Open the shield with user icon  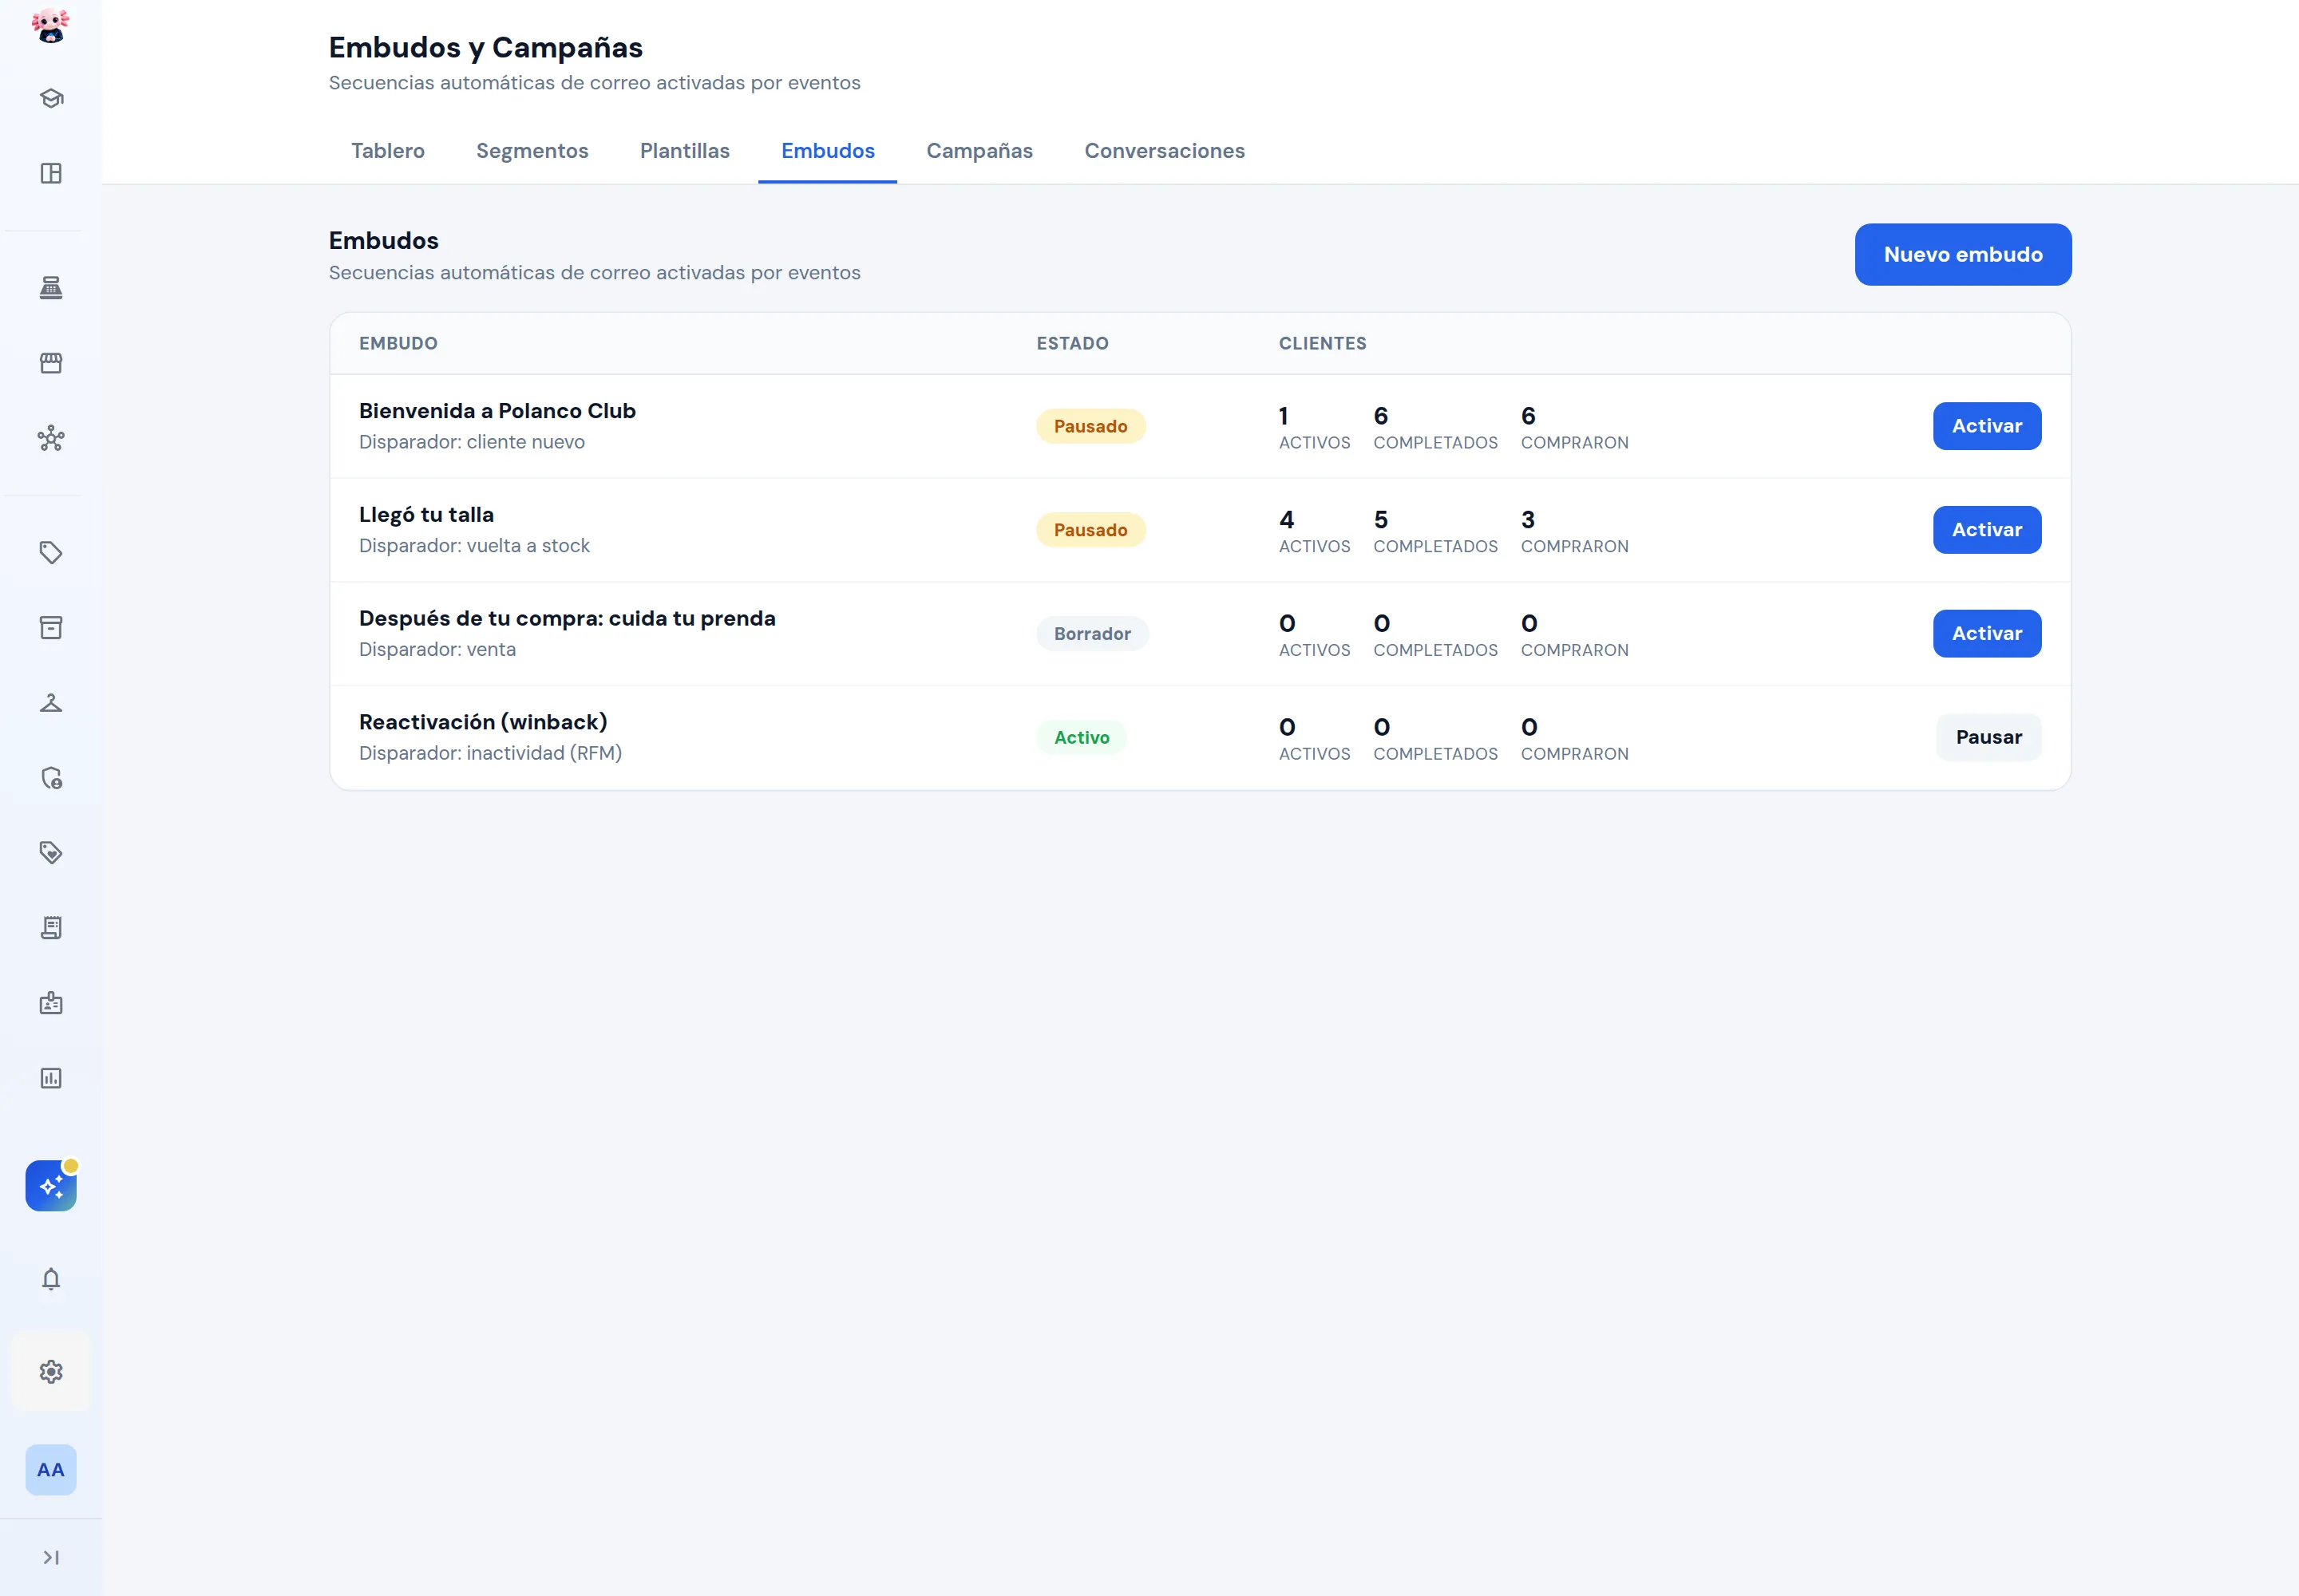[51, 778]
